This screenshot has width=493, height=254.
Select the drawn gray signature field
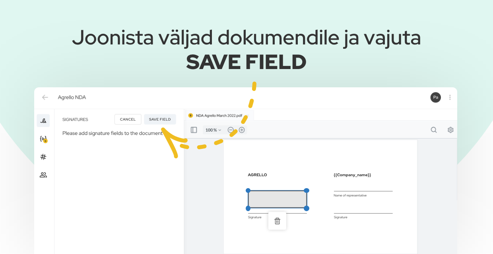click(278, 199)
